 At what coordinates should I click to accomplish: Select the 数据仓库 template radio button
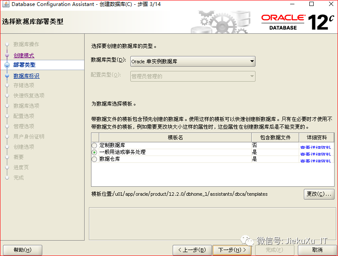click(x=94, y=159)
